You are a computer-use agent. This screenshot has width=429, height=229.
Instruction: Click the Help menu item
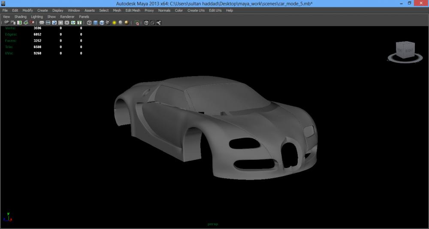click(x=229, y=10)
